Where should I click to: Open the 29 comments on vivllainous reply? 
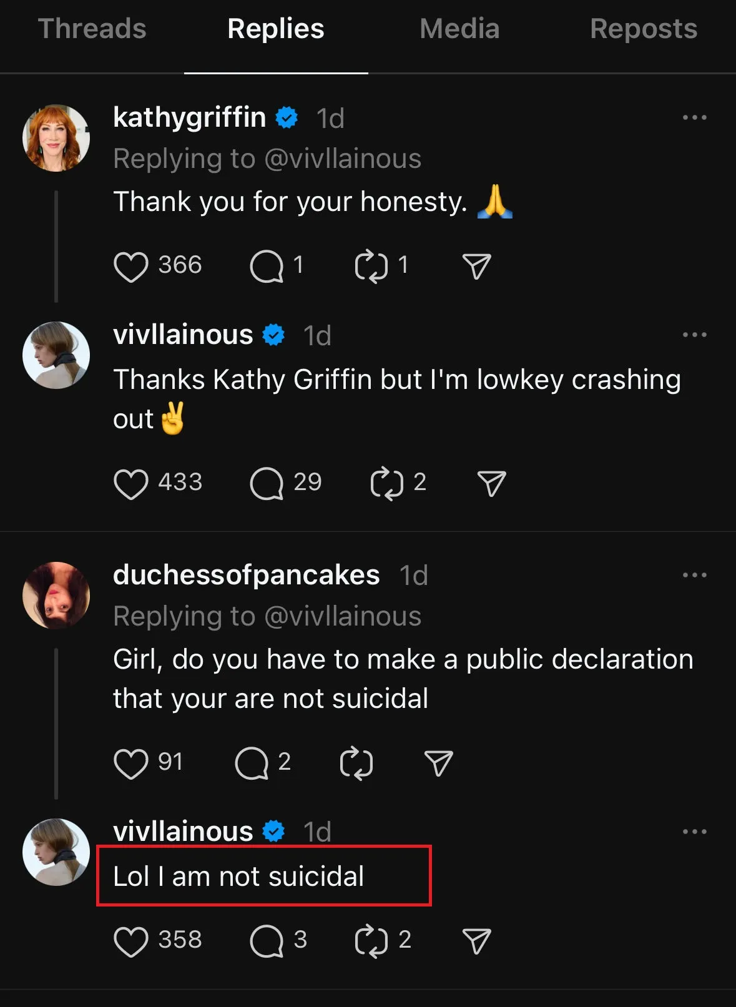click(267, 484)
